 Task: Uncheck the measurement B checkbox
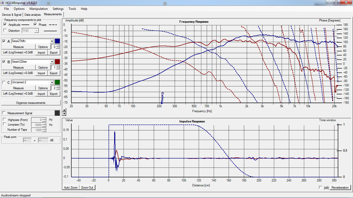click(x=4, y=62)
